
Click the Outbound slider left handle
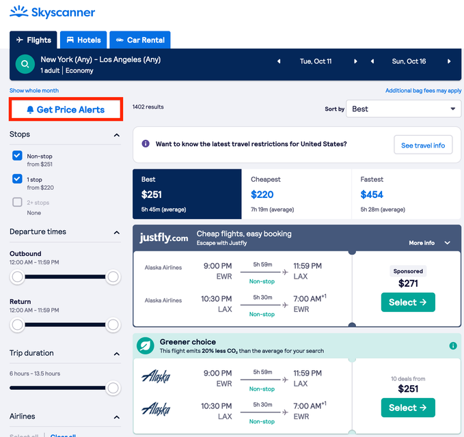click(18, 277)
